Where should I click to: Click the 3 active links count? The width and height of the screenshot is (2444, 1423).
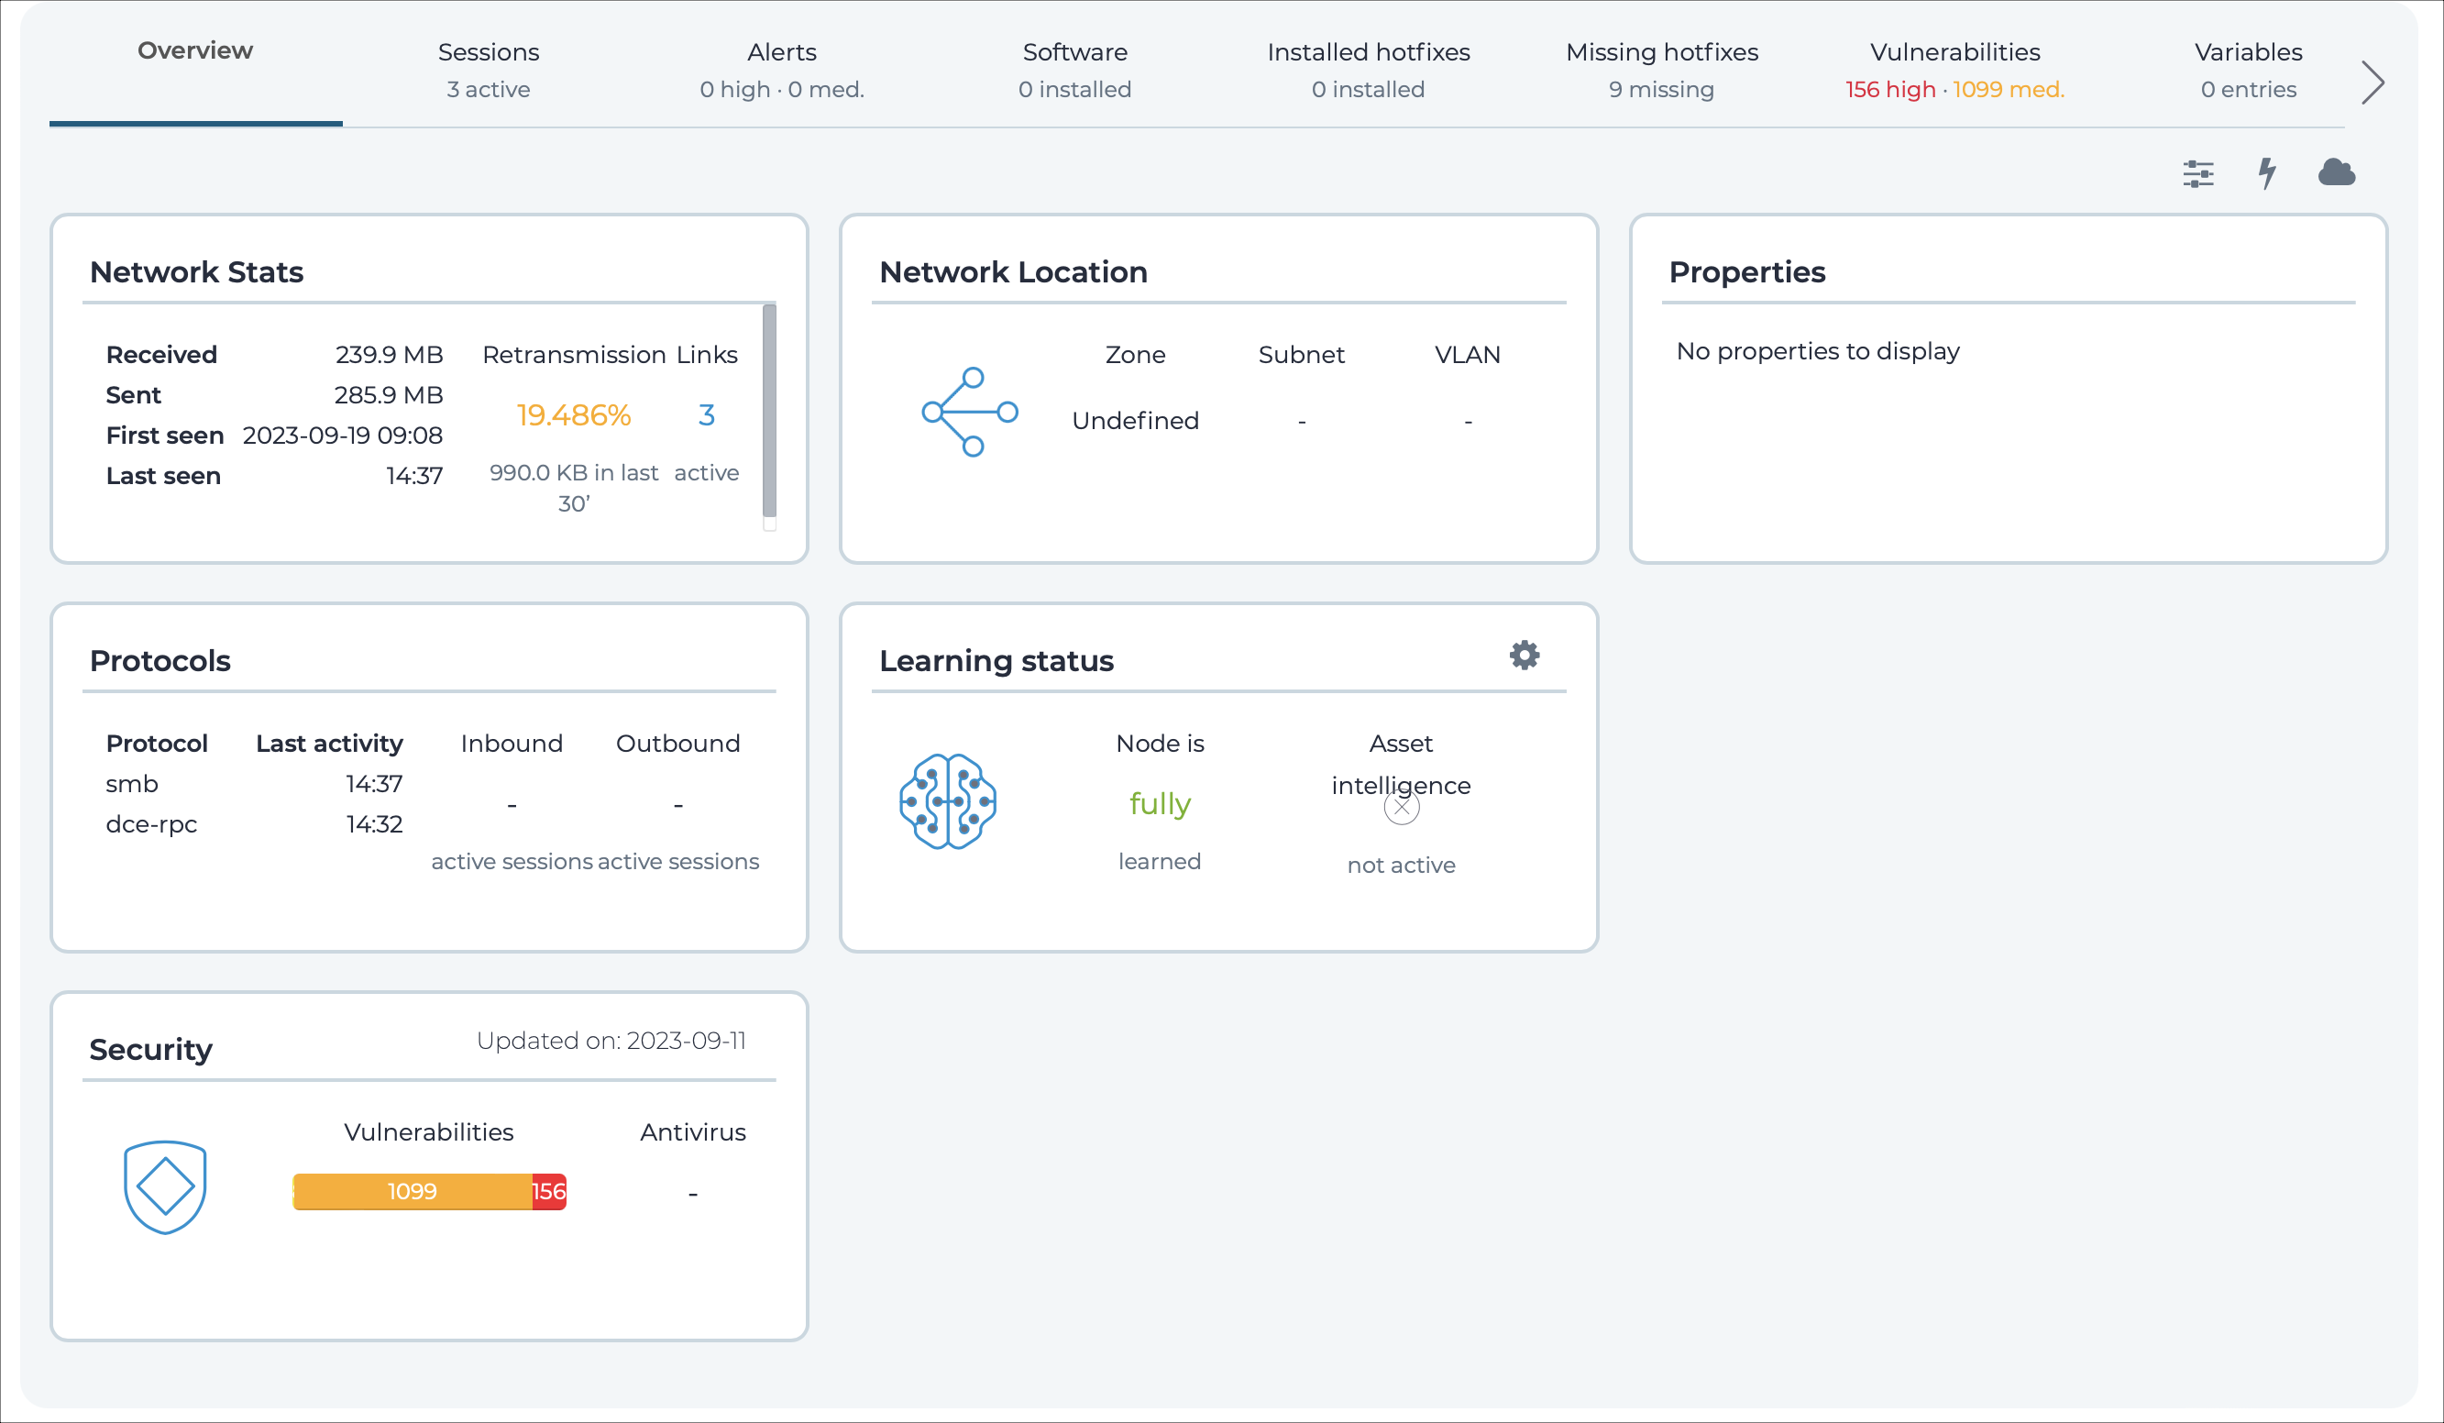706,415
